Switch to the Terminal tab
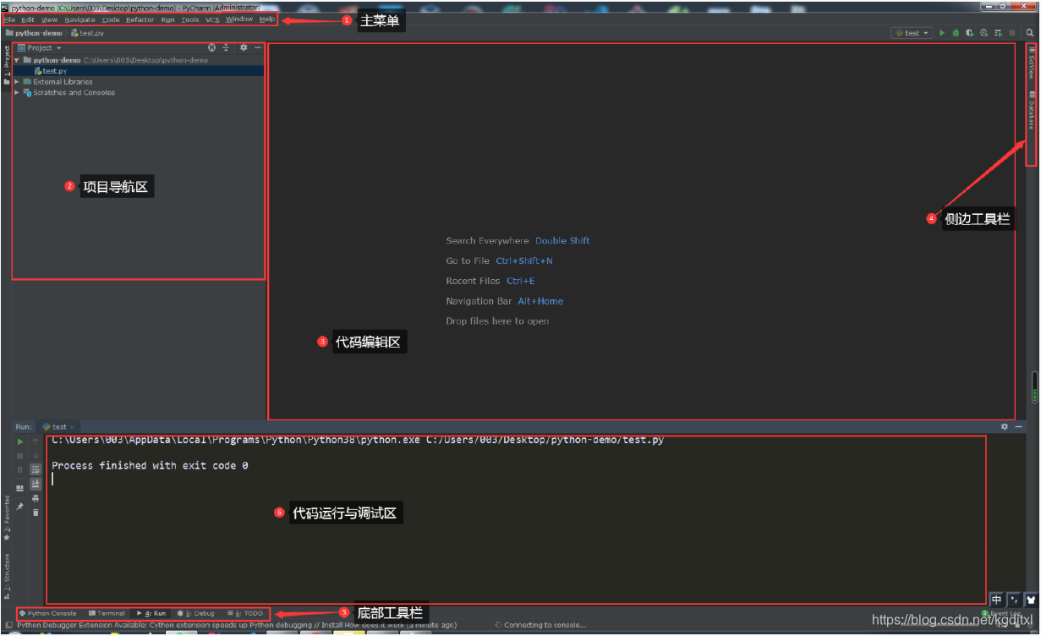Image resolution: width=1041 pixels, height=636 pixels. pos(107,613)
